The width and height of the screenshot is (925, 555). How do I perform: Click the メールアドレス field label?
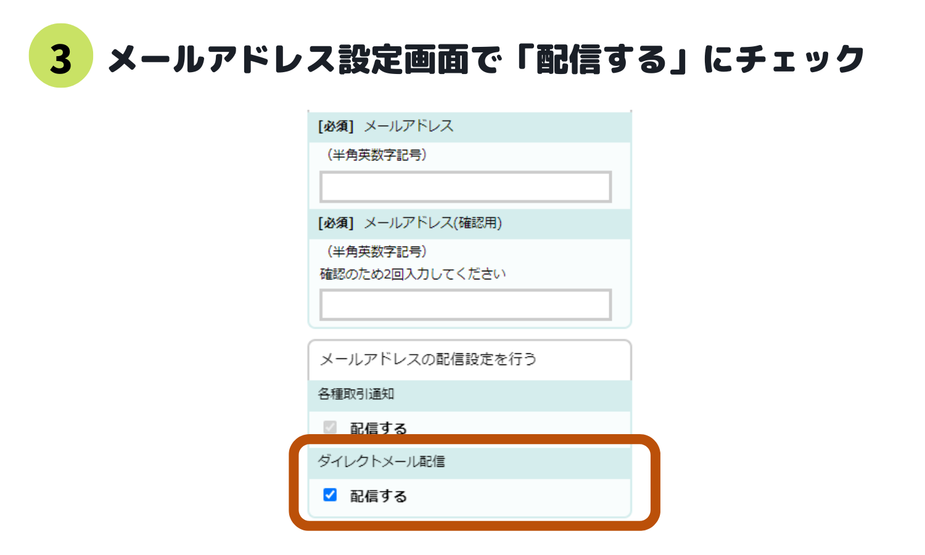click(409, 126)
